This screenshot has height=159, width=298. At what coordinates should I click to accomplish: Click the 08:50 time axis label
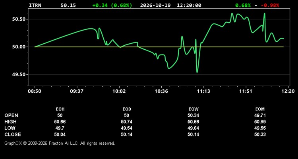pos(35,91)
